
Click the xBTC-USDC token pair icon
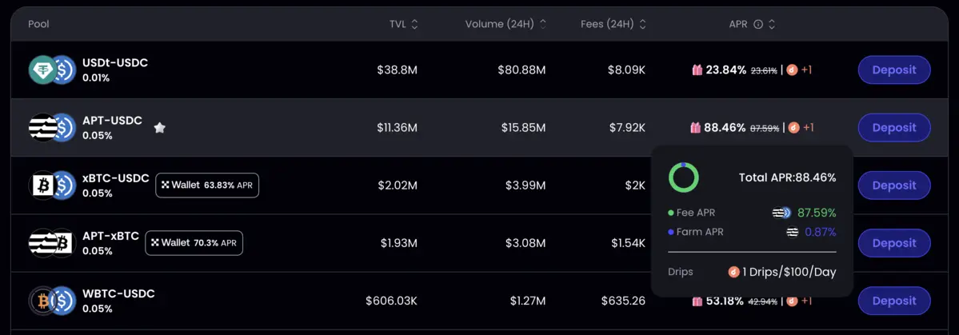[x=52, y=185]
